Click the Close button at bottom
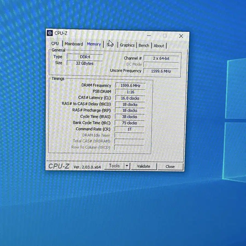Image resolution: width=246 pixels, height=246 pixels. 170,167
